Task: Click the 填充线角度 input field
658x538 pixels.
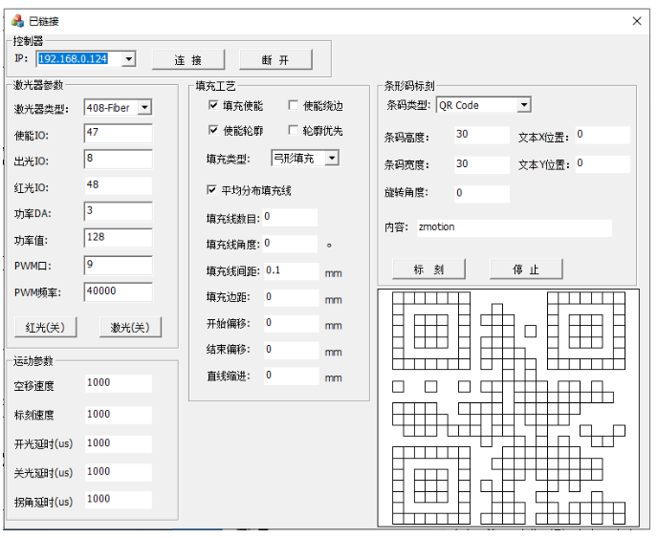Action: pos(290,244)
